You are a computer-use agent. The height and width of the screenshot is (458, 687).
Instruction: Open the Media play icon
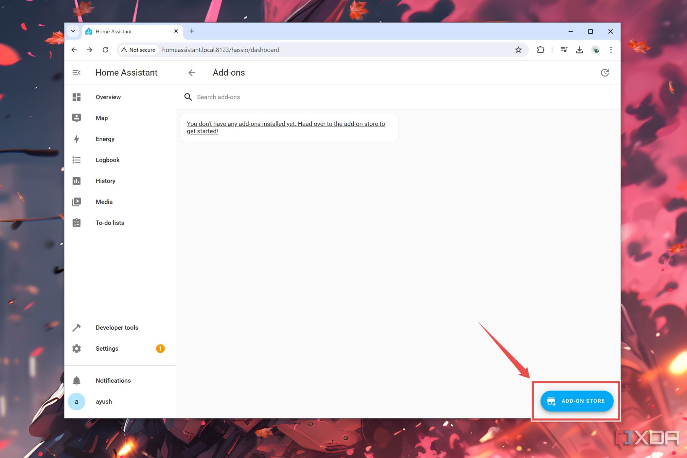tap(77, 202)
